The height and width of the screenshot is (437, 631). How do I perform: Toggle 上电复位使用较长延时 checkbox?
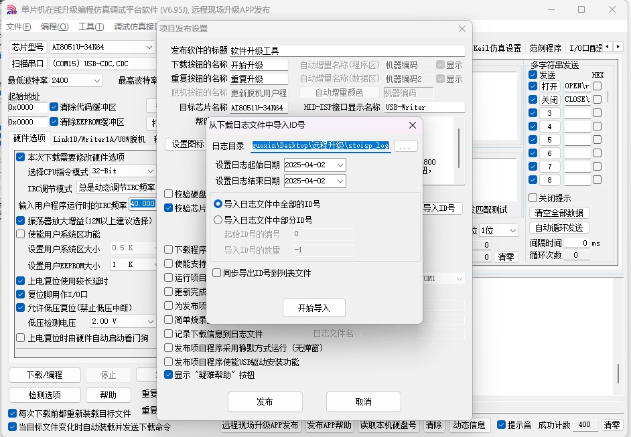[x=21, y=280]
